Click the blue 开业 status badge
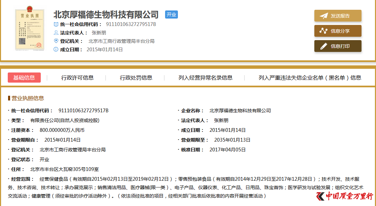The width and height of the screenshot is (376, 206). (x=171, y=14)
